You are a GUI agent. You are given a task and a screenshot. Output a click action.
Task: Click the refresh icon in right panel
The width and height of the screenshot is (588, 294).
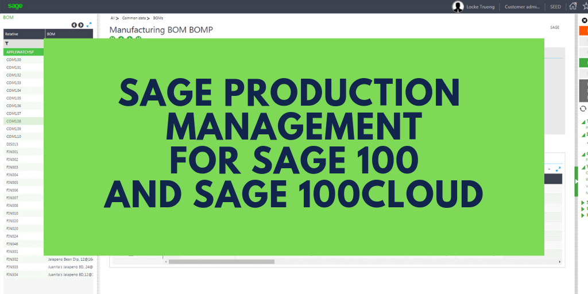[x=583, y=109]
